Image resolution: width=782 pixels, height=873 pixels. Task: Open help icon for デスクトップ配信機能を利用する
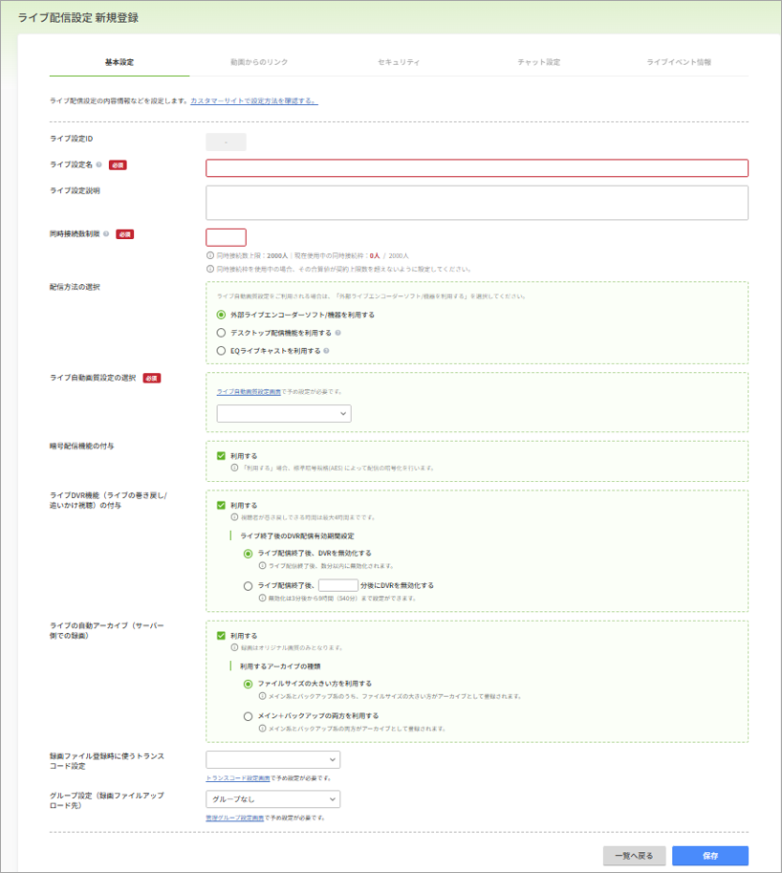337,333
